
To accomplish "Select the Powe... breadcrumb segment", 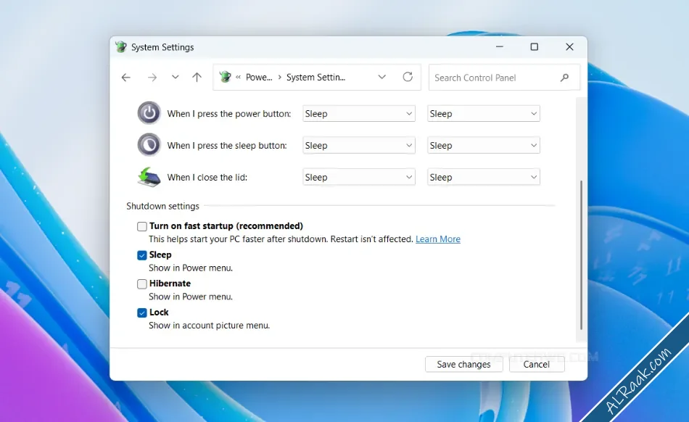I will [x=259, y=78].
